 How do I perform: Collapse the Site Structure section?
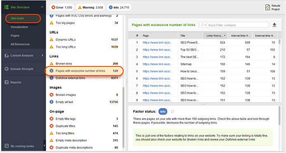pyautogui.click(x=42, y=7)
